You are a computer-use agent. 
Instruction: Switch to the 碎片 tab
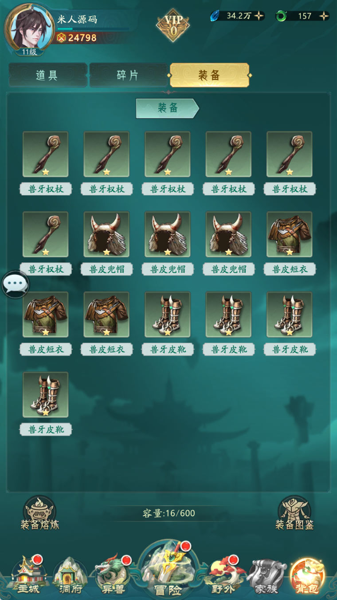tap(128, 75)
